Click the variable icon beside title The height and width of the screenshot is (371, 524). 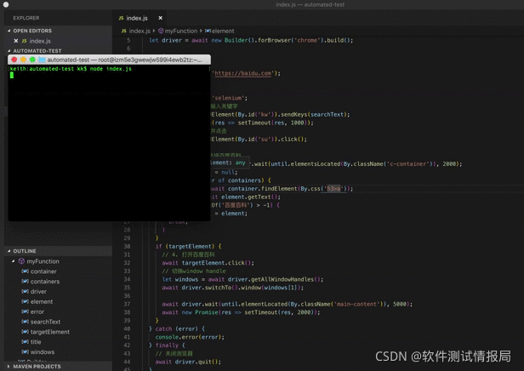click(25, 341)
